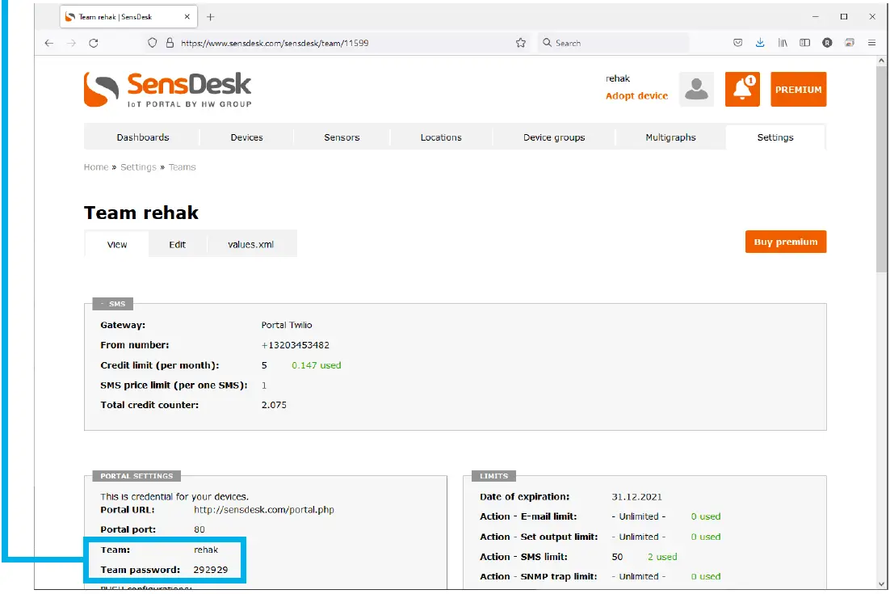Switch to the Edit tab

(x=177, y=244)
